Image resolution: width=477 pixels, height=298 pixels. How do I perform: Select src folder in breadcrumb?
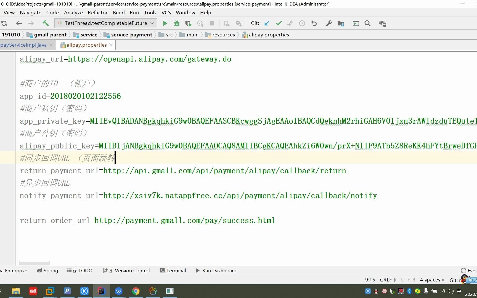[166, 35]
